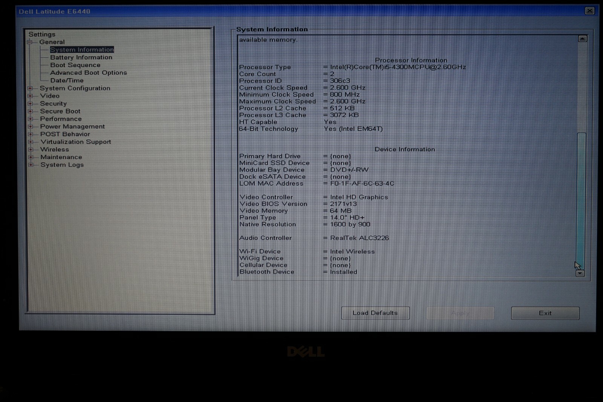Select the POST Behavior label
Screen dimensions: 603x402
65,134
